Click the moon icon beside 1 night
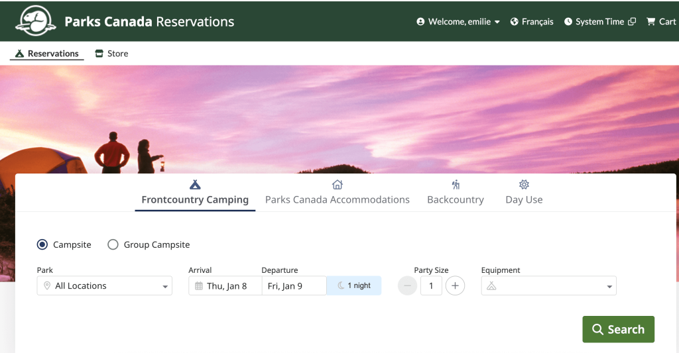This screenshot has height=353, width=679. [x=341, y=285]
